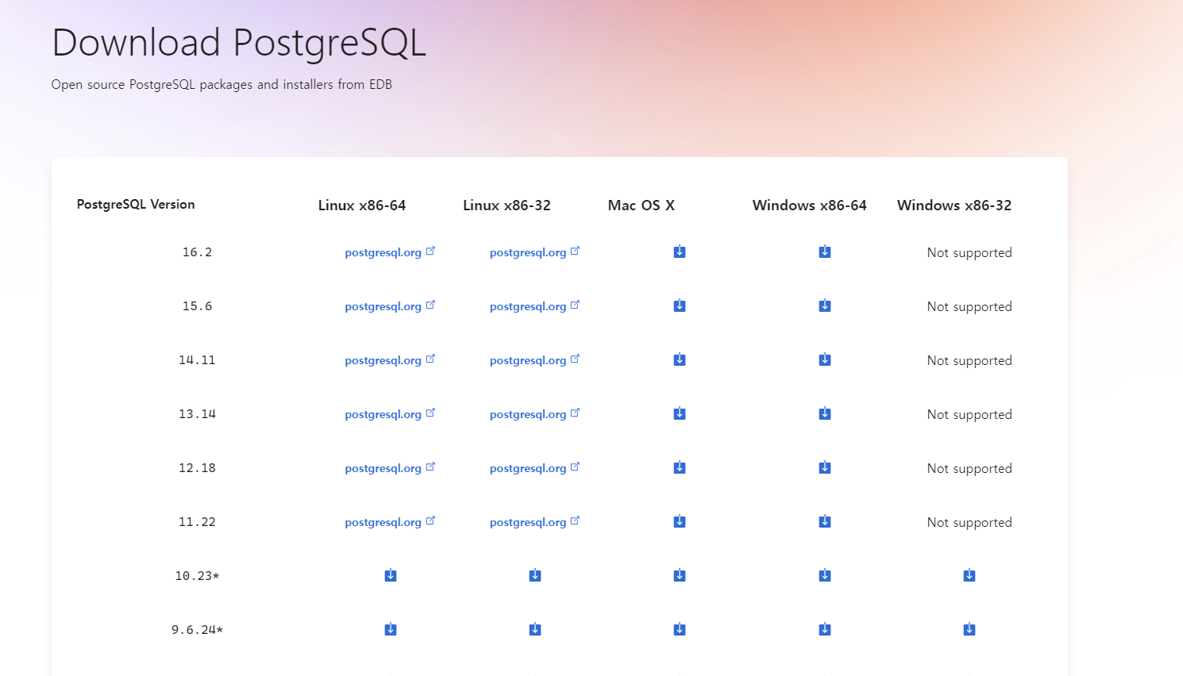Download PostgreSQL 9.6.24 for Mac OS X

[680, 629]
